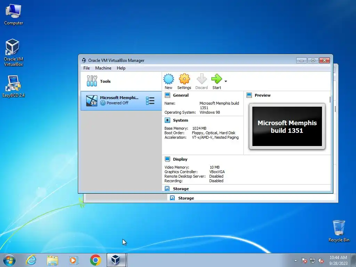Select the Tools icon in the sidebar

click(92, 81)
